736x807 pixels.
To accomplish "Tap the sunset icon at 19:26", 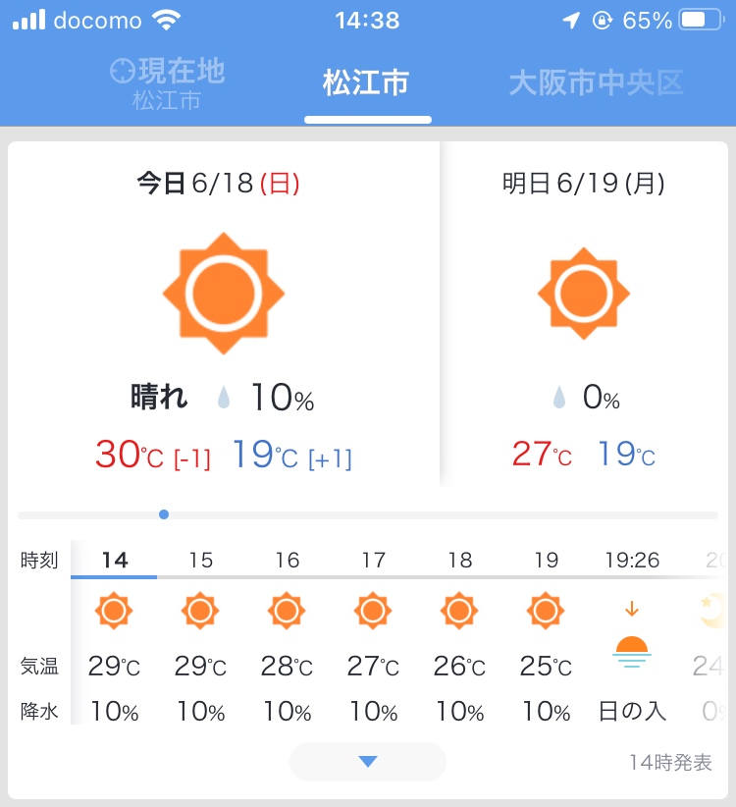I will click(x=632, y=636).
